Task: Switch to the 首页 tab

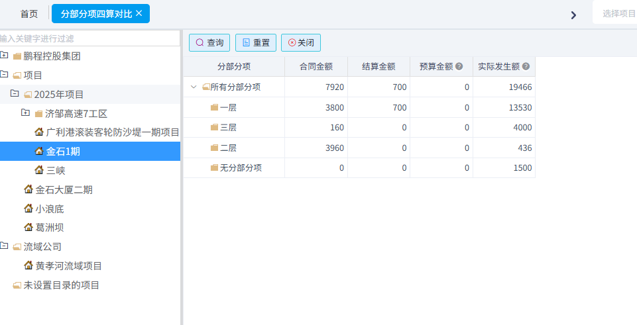Action: (x=29, y=14)
